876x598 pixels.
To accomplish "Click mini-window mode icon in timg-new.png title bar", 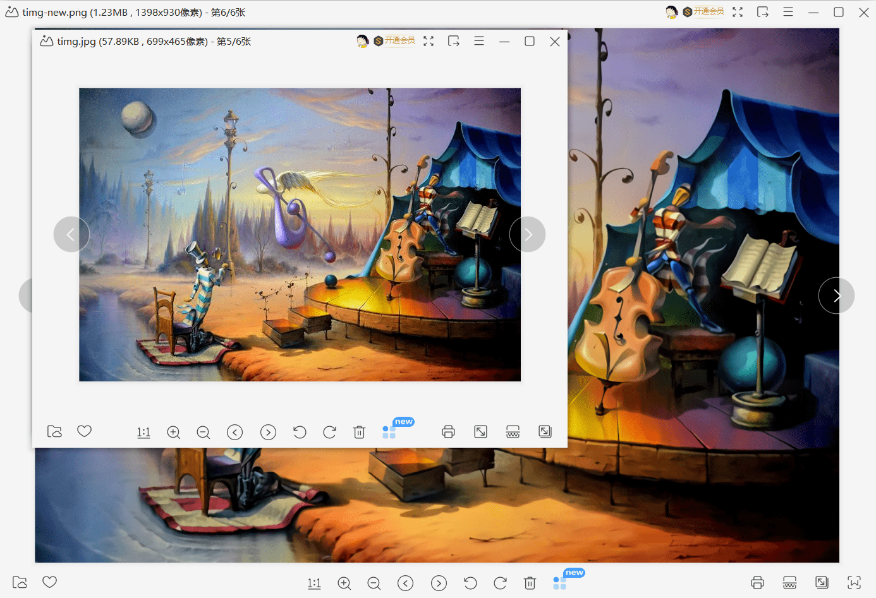I will [x=763, y=12].
